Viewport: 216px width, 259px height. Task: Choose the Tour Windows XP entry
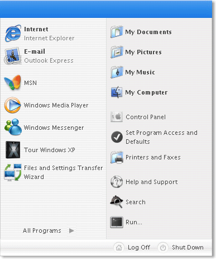point(50,150)
